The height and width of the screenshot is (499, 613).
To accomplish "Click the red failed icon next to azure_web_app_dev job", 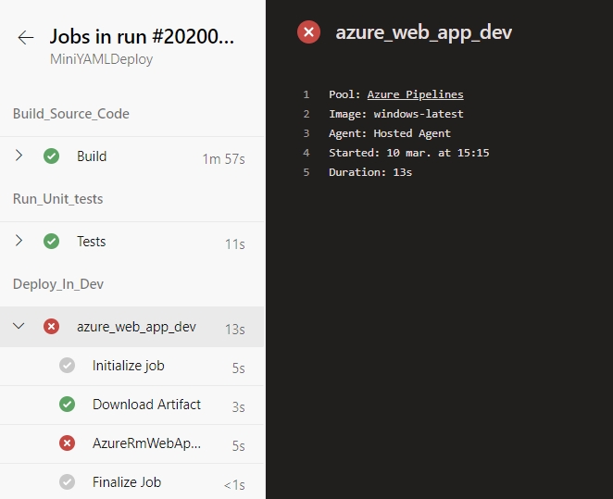I will 51,326.
